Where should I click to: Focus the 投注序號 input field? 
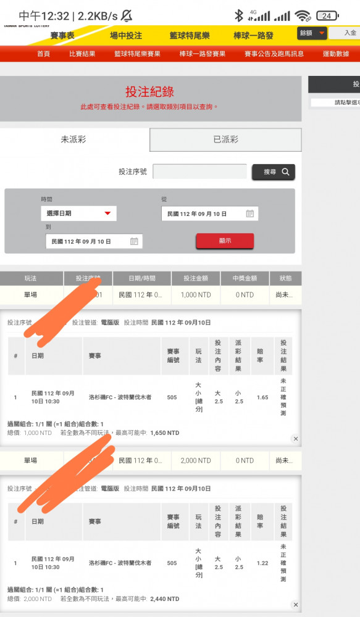199,172
